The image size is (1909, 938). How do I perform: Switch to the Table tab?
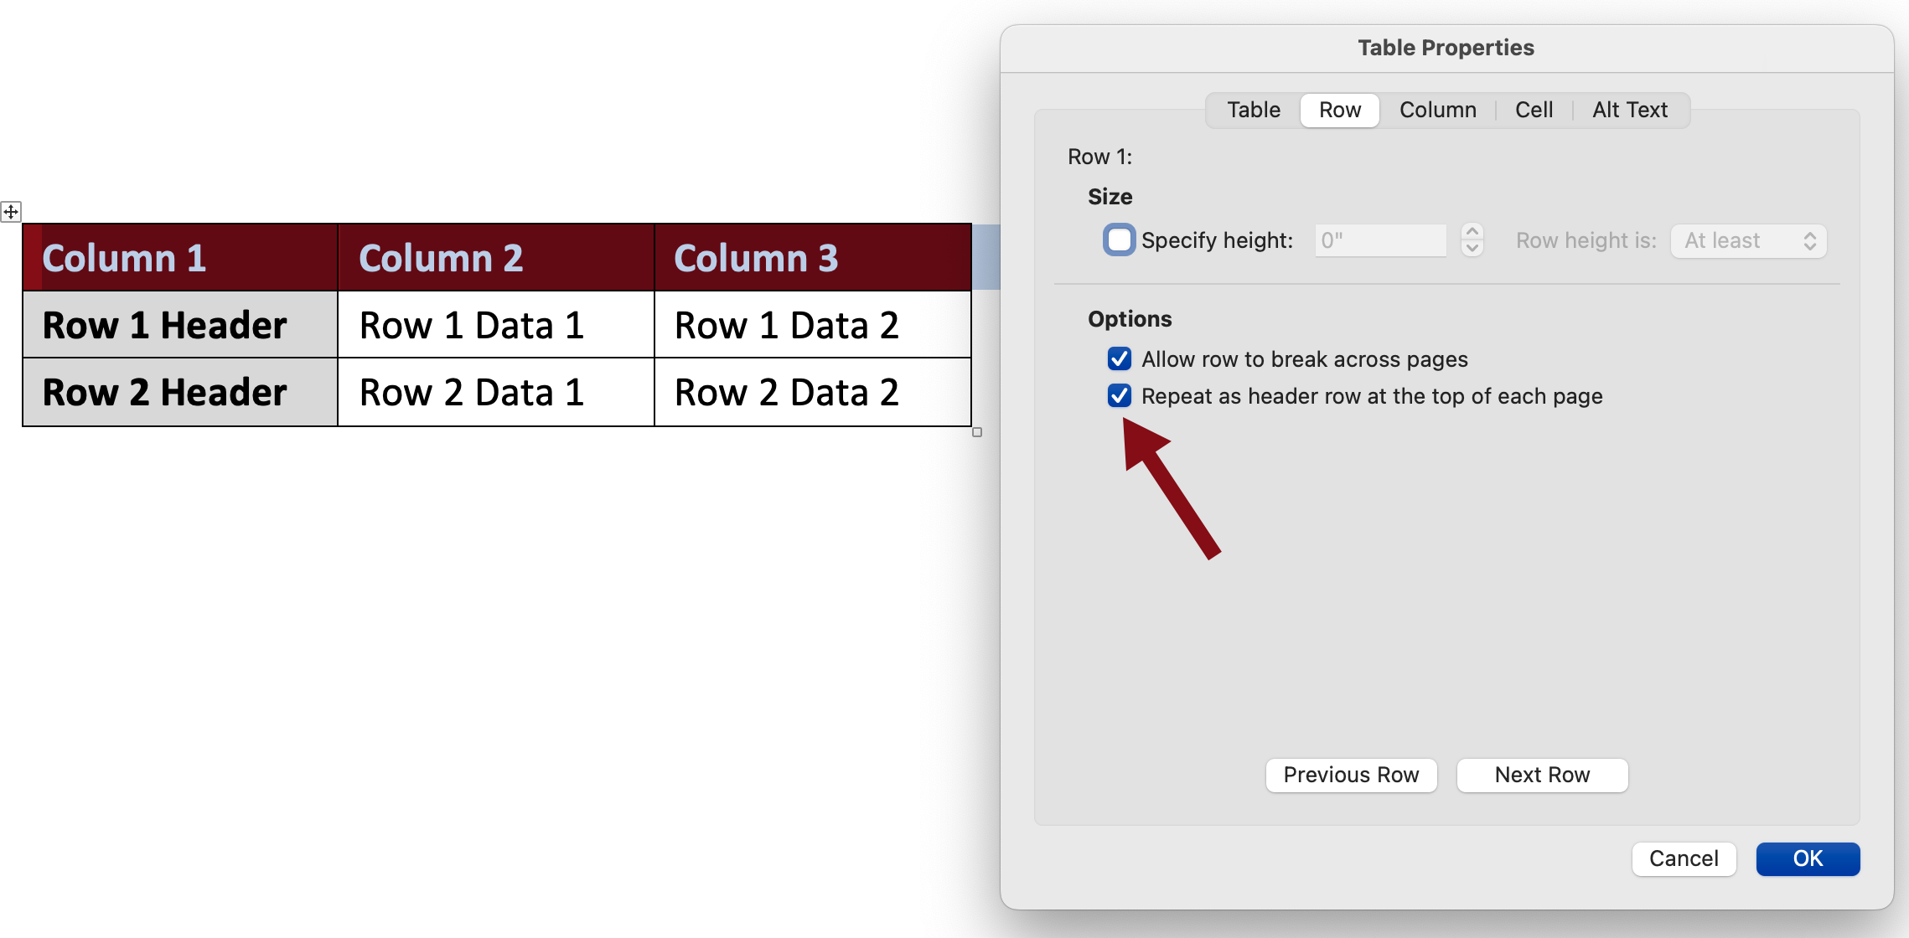[x=1254, y=110]
